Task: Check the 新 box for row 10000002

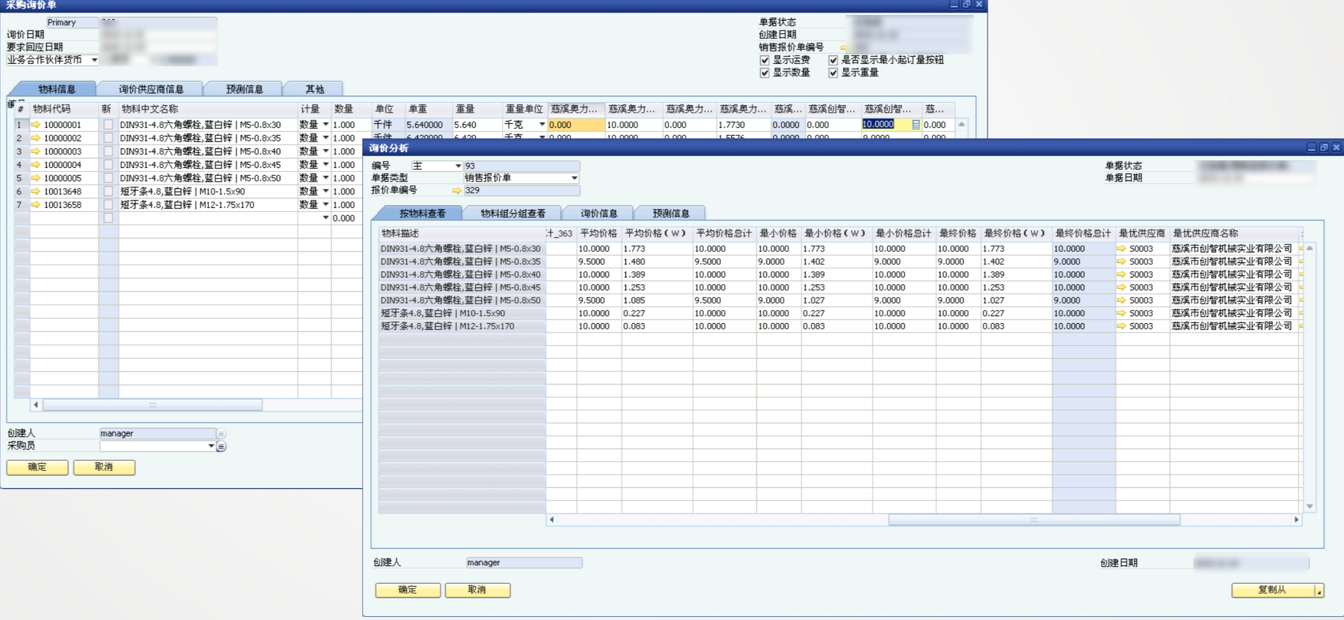Action: (x=108, y=138)
